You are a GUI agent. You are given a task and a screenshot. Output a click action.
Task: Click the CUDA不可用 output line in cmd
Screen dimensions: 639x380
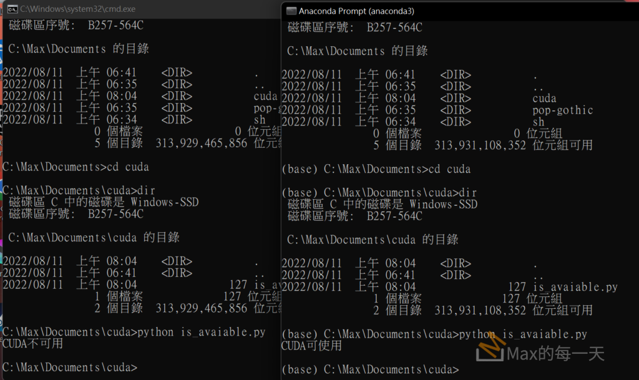click(x=32, y=344)
